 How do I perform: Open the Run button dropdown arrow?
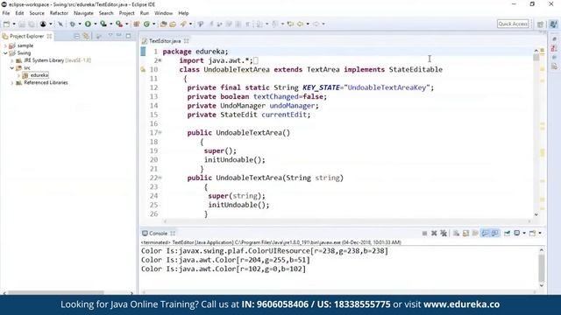click(x=96, y=24)
